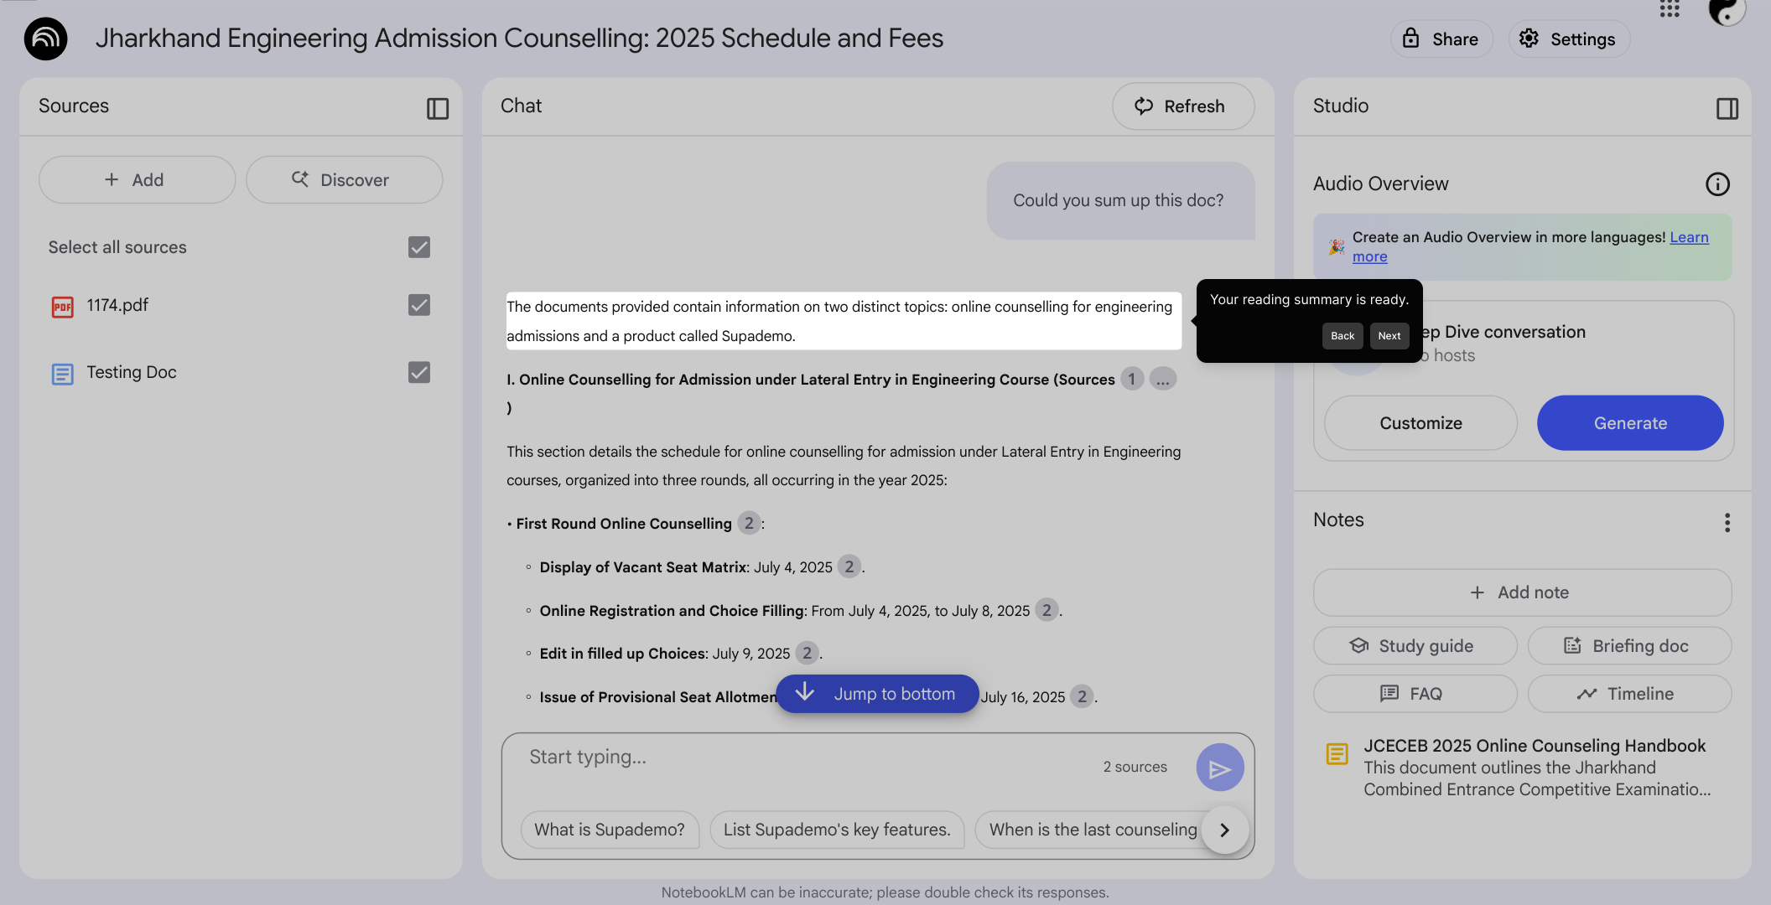1771x905 pixels.
Task: Open citation 2 after Online Registration dates
Action: (x=1046, y=611)
